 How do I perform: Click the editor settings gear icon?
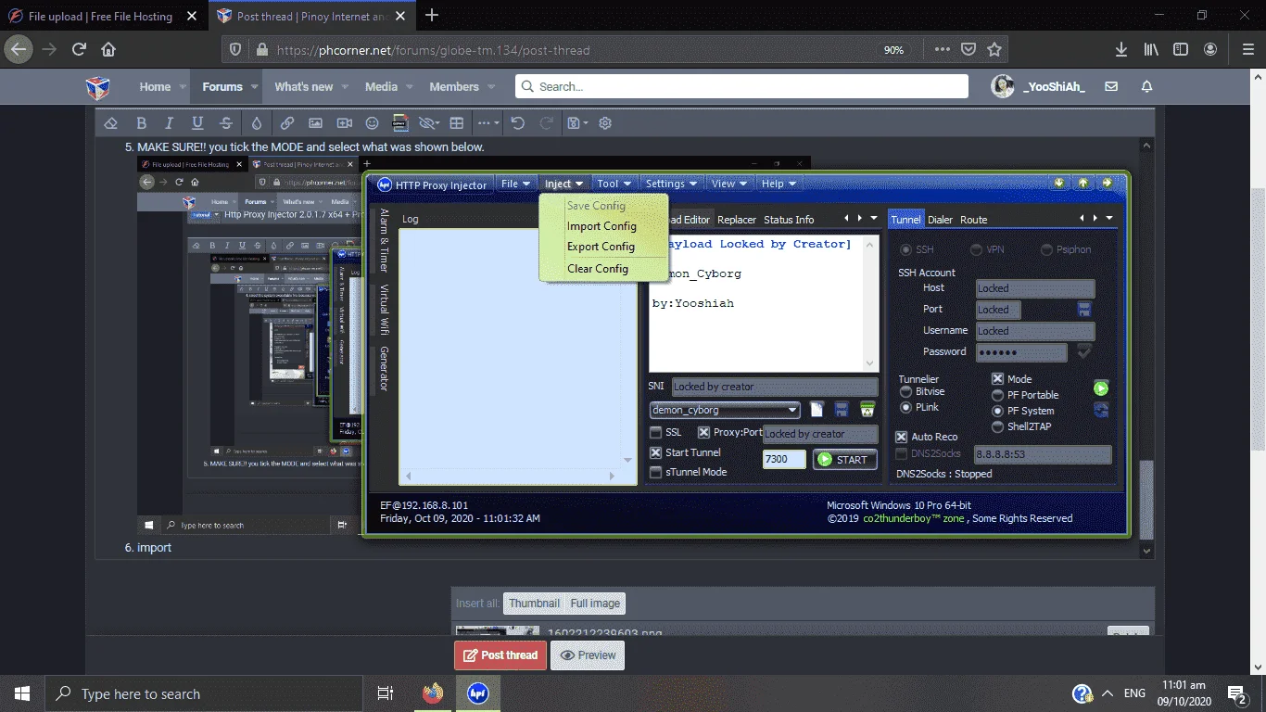click(x=605, y=123)
